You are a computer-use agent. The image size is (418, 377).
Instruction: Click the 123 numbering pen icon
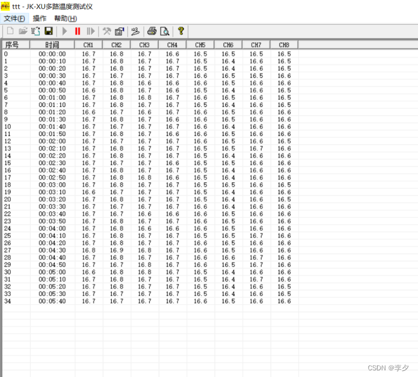pyautogui.click(x=135, y=31)
